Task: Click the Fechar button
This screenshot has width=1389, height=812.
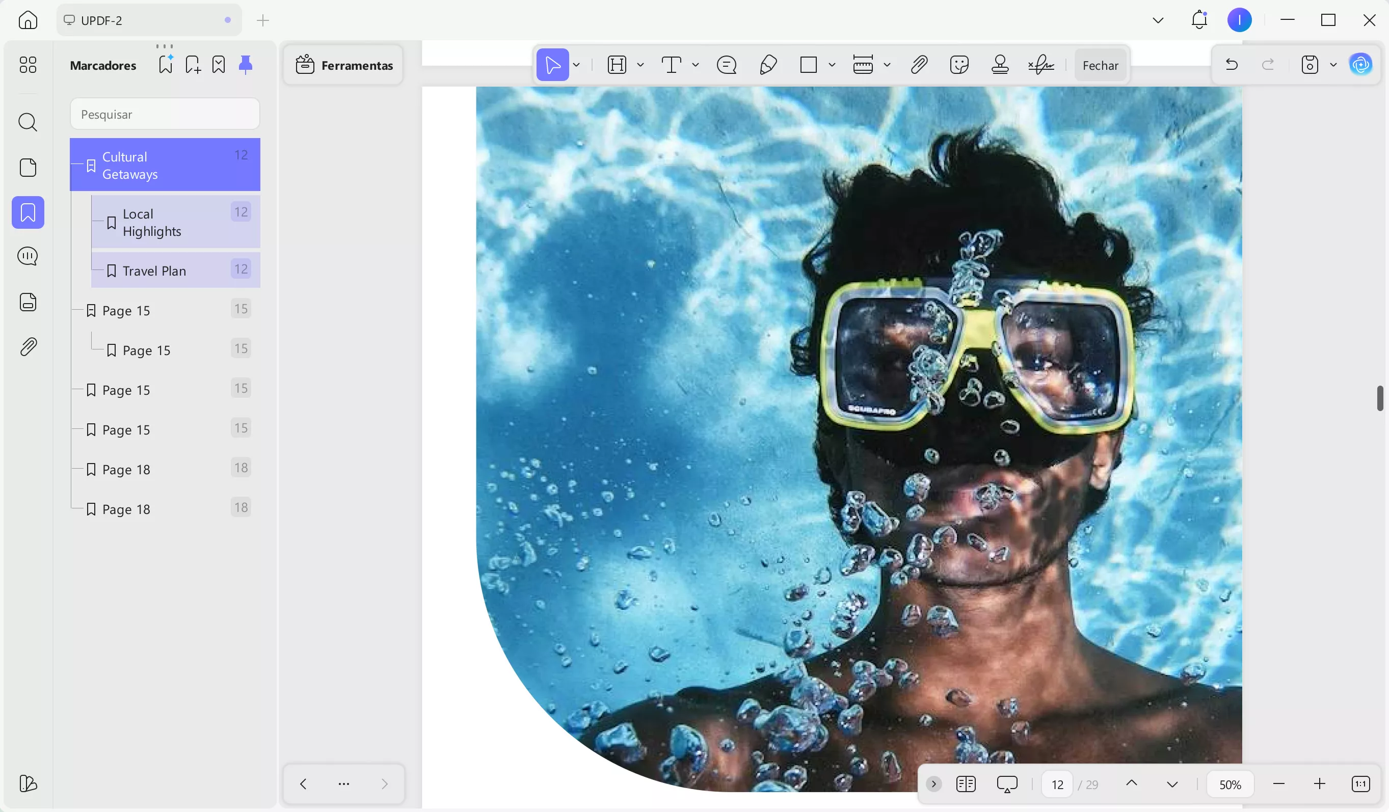Action: [1100, 65]
